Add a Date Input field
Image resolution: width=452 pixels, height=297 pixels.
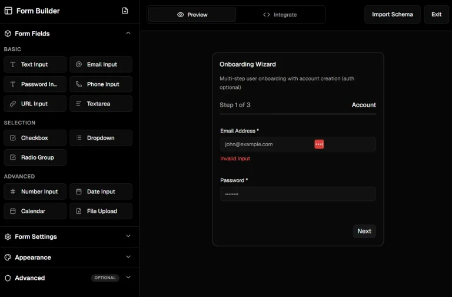[x=101, y=192]
